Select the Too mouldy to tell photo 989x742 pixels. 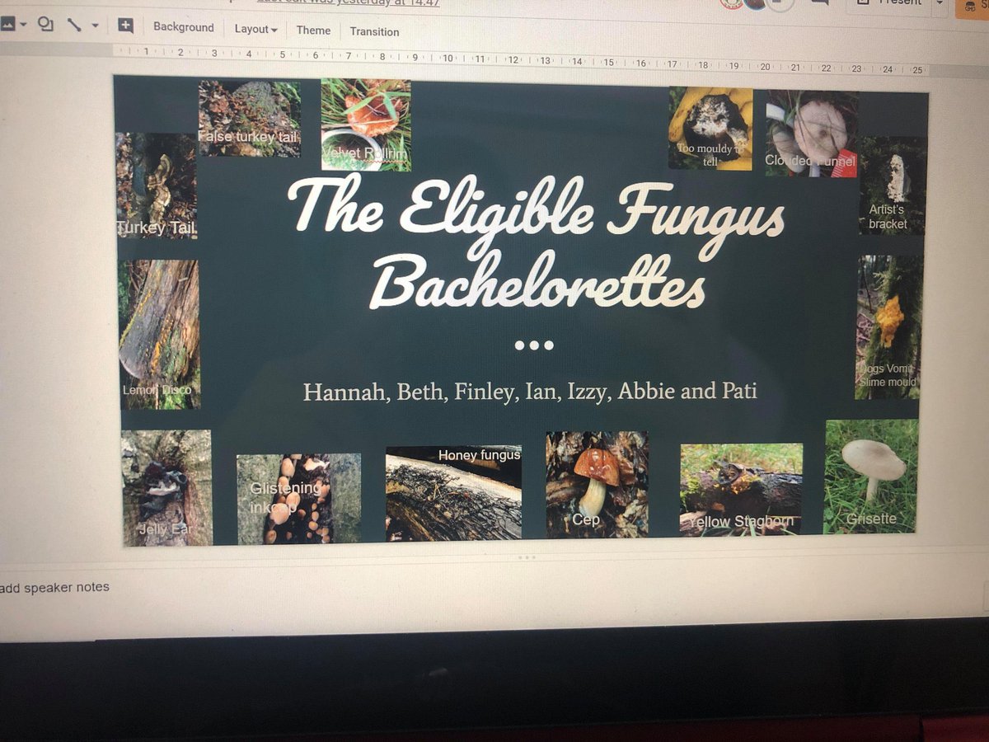click(x=710, y=129)
